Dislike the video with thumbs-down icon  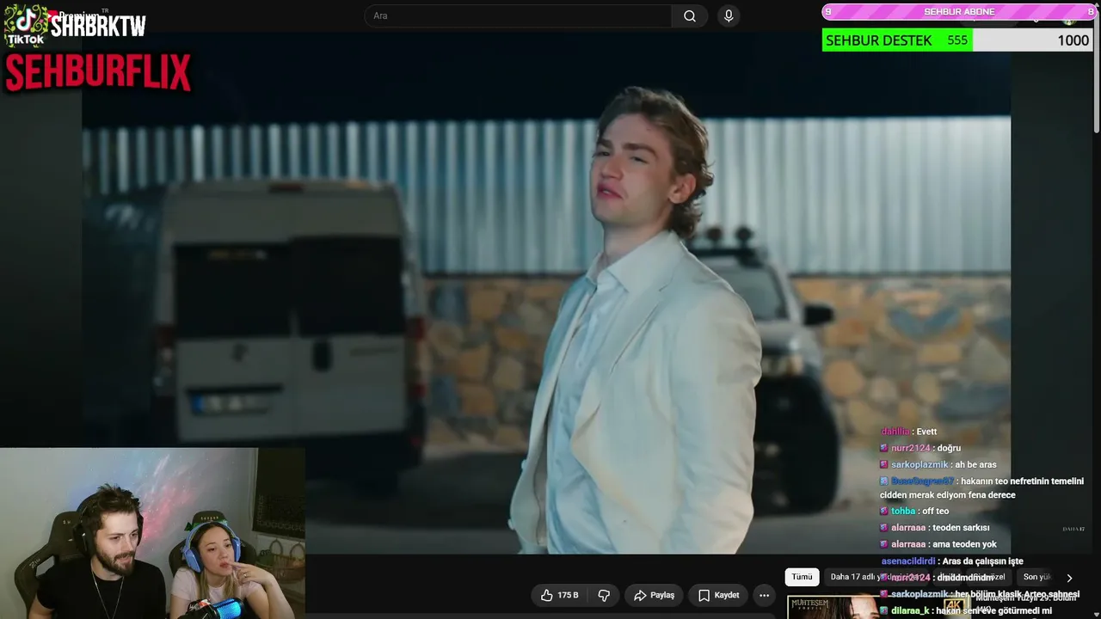click(604, 595)
